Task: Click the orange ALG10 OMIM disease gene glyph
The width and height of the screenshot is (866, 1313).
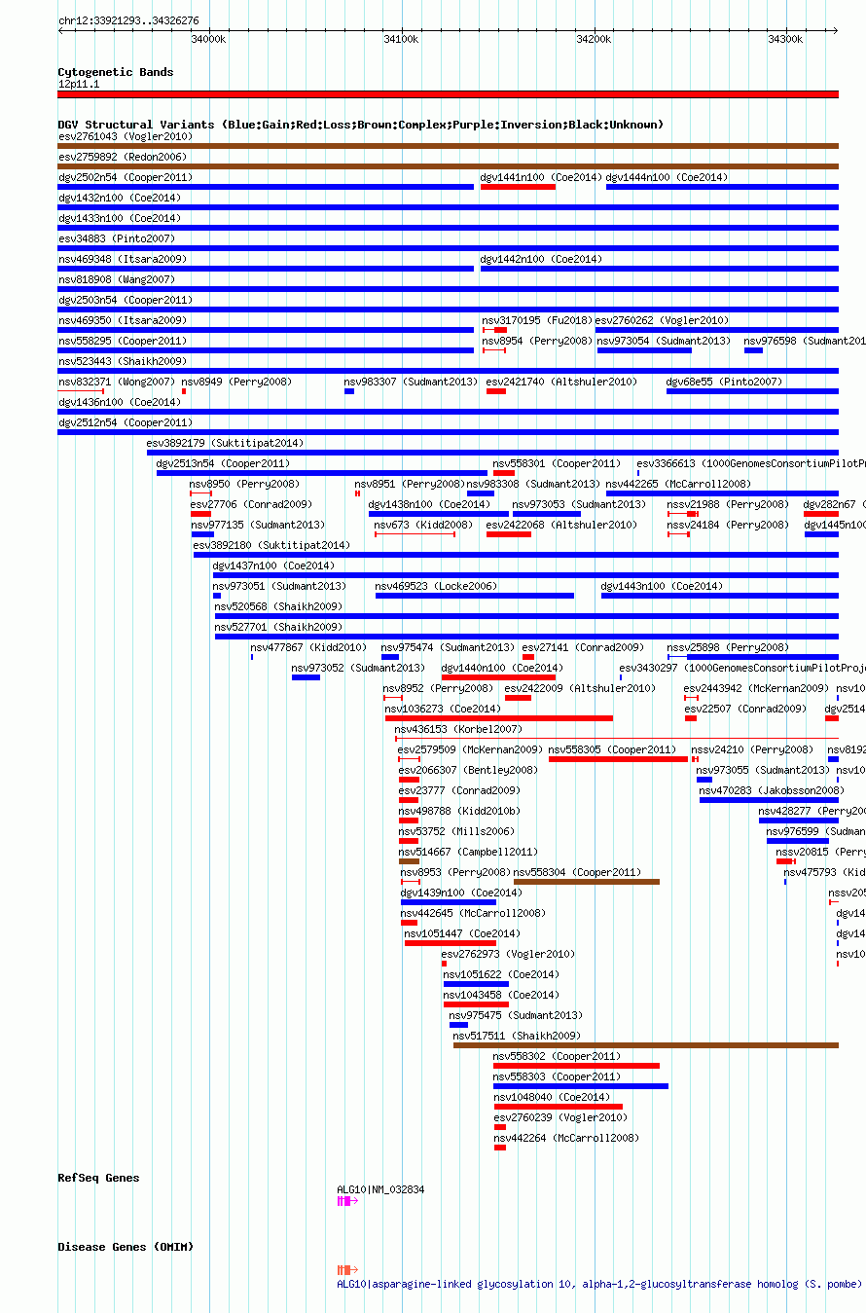Action: (x=347, y=1270)
